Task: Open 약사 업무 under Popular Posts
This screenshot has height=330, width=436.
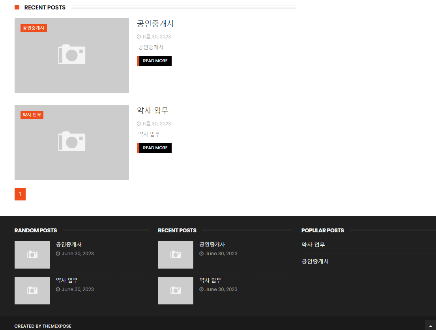Action: [313, 245]
